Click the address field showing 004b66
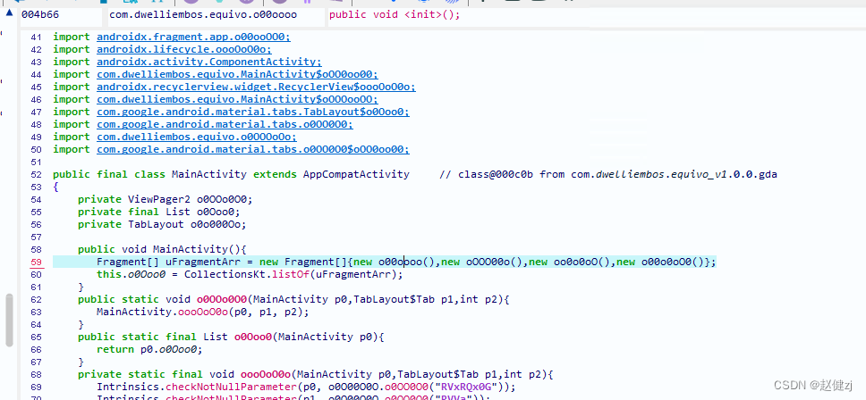The height and width of the screenshot is (400, 866). point(60,15)
